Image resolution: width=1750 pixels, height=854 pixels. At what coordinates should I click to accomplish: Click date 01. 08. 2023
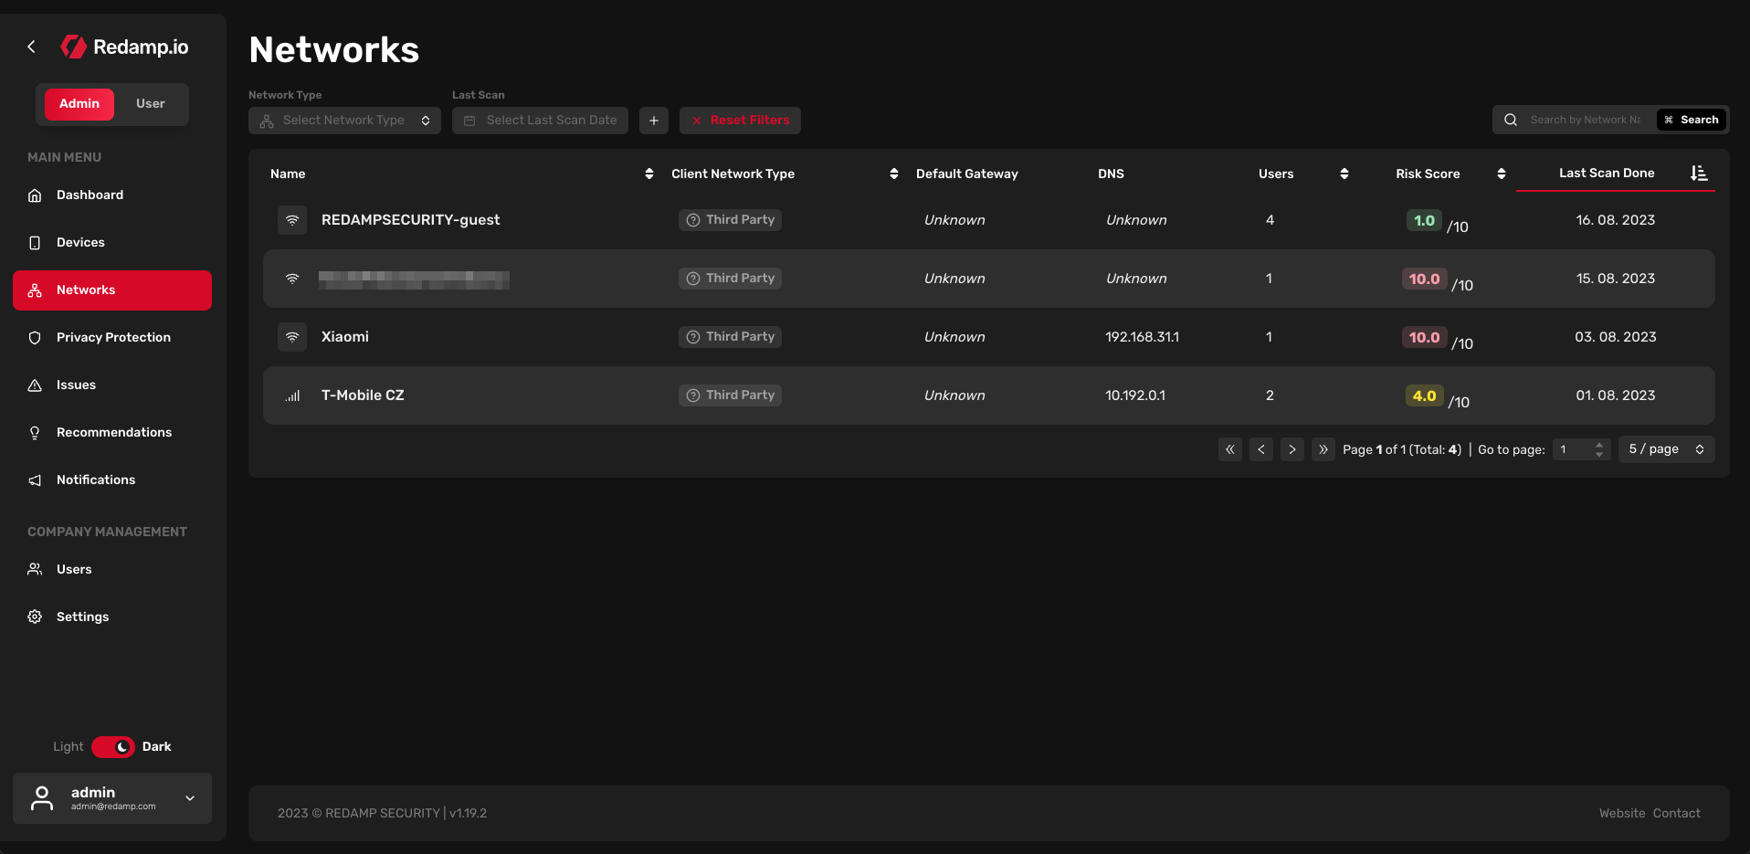tap(1615, 395)
